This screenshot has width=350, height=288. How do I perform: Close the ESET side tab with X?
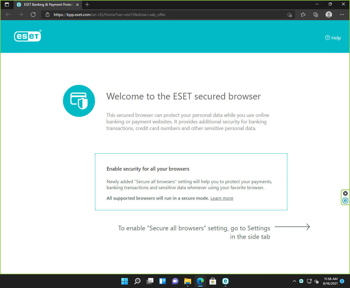tap(345, 193)
